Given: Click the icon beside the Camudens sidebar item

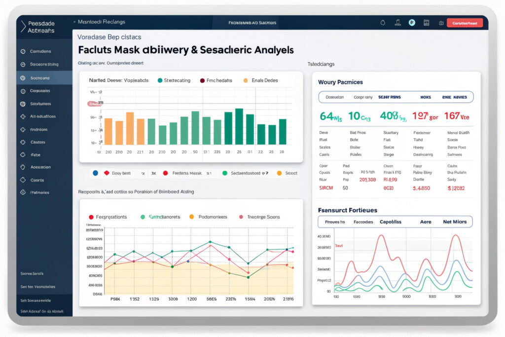Looking at the screenshot, I should point(22,51).
